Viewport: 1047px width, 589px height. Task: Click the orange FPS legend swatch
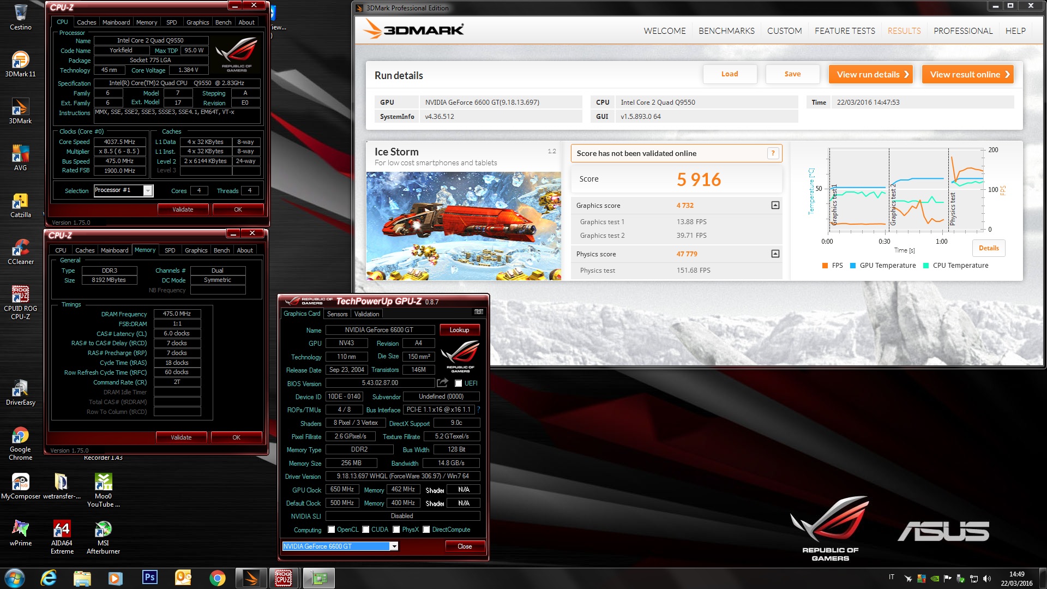click(x=825, y=266)
